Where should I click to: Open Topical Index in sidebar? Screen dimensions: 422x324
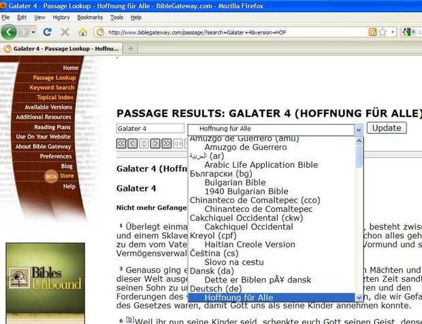coord(55,97)
